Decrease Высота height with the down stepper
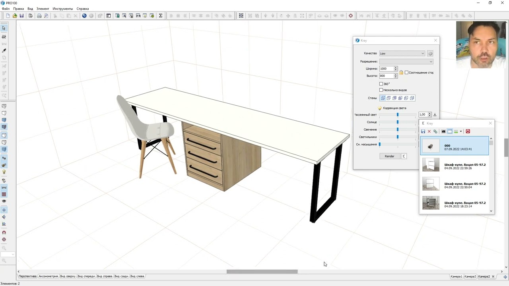Screen dimensions: 509x286 (x=396, y=77)
